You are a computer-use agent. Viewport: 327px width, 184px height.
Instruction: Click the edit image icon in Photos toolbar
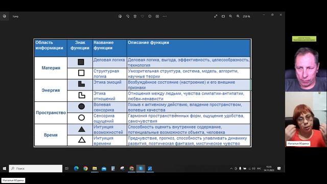(x=120, y=16)
